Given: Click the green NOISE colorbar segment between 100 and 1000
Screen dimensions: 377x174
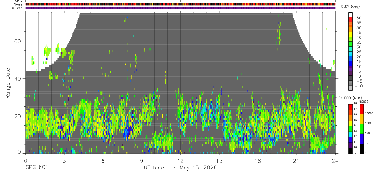Looking at the screenshot, I should pos(362,129).
